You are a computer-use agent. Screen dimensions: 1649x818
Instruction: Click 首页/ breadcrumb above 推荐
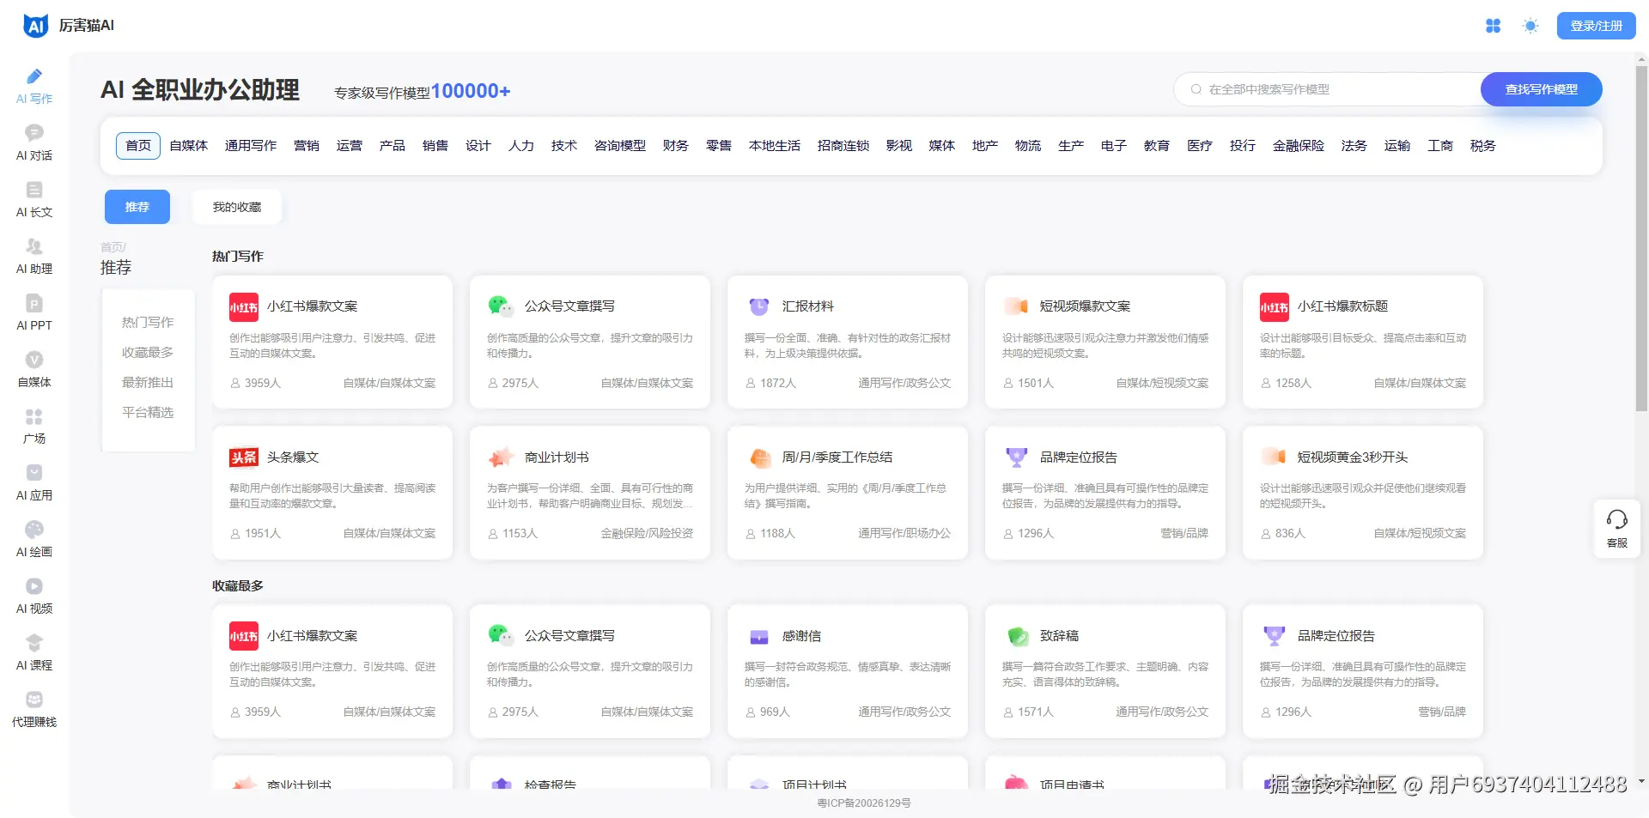113,247
